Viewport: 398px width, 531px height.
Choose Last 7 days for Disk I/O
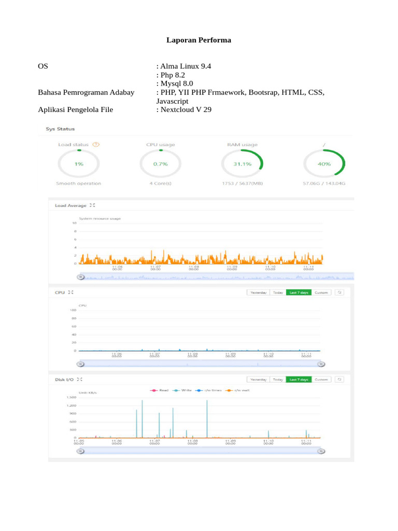[298, 380]
